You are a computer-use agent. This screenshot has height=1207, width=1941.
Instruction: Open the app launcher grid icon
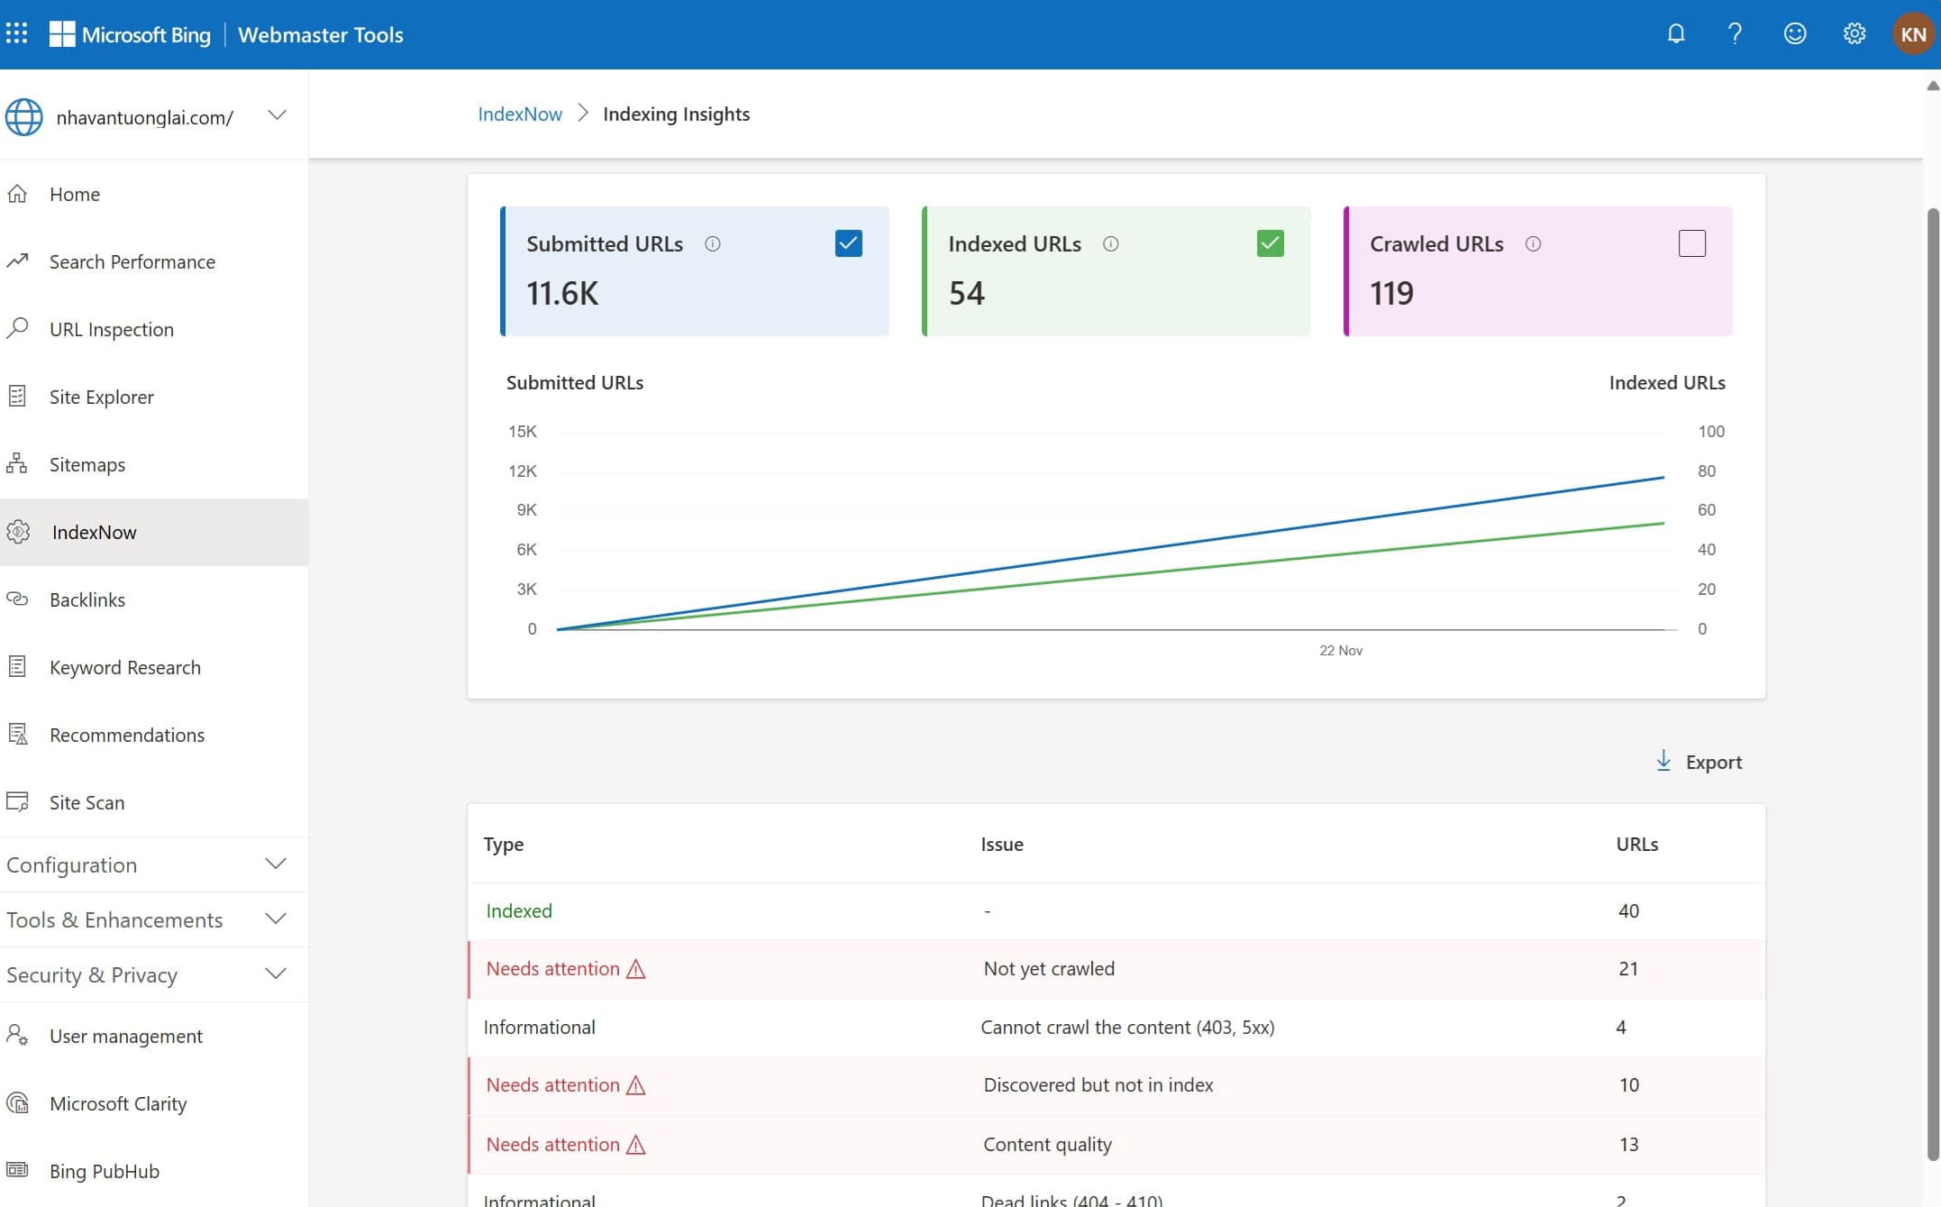16,34
